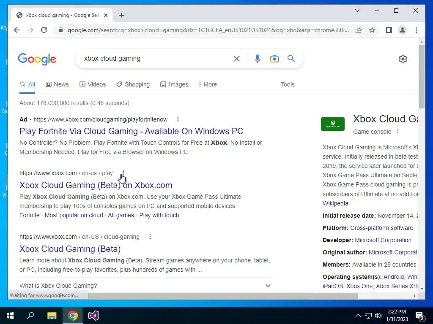This screenshot has width=433, height=324.
Task: Open options for the Fortnite ad result
Action: 178,119
